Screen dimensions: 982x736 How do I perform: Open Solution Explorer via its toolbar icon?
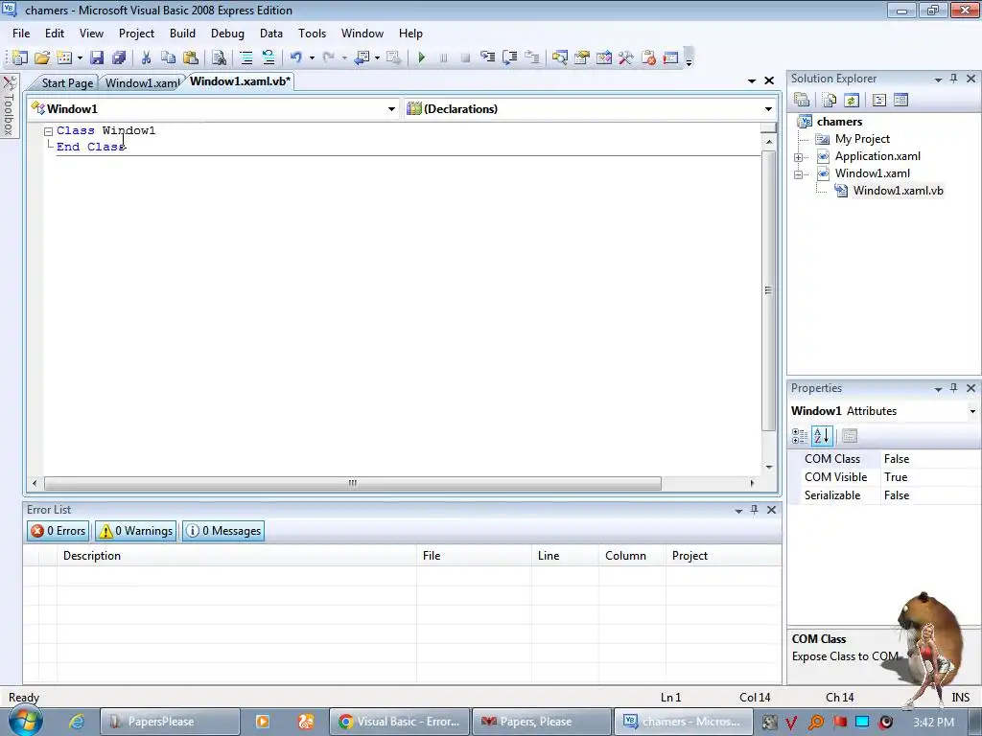(559, 57)
